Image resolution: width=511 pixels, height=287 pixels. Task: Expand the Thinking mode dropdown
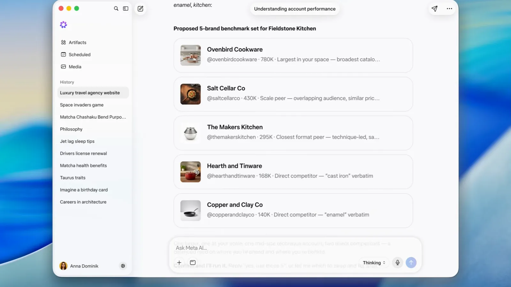tap(374, 263)
